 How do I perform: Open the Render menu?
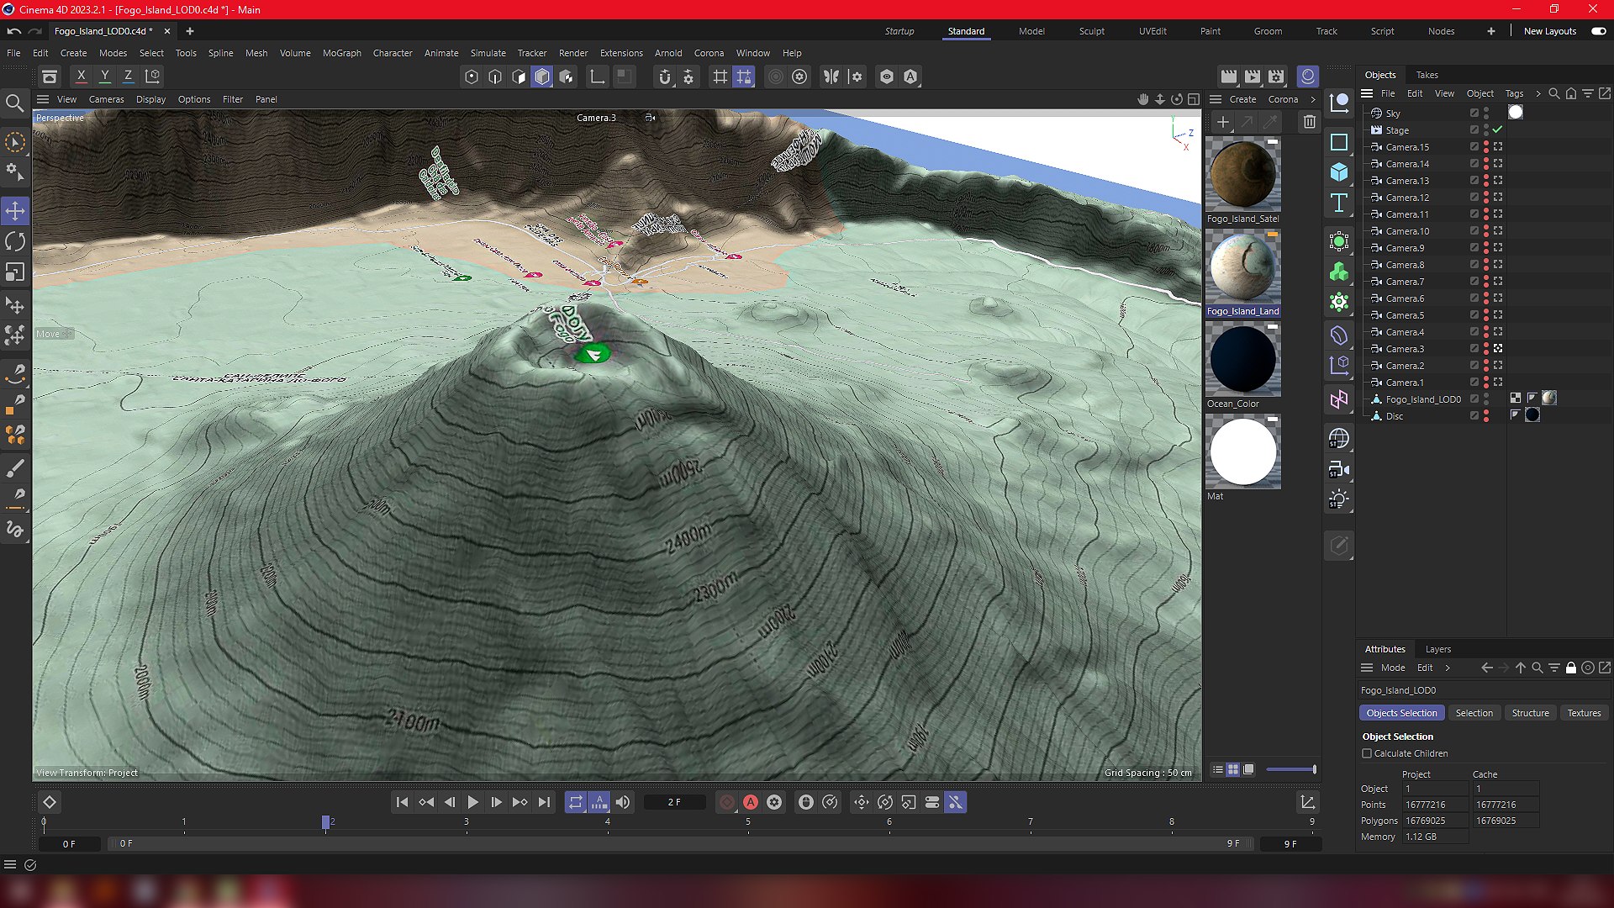pyautogui.click(x=573, y=53)
